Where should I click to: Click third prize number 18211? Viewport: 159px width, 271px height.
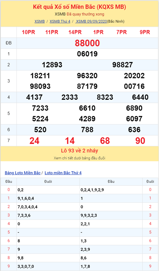pos(40,76)
